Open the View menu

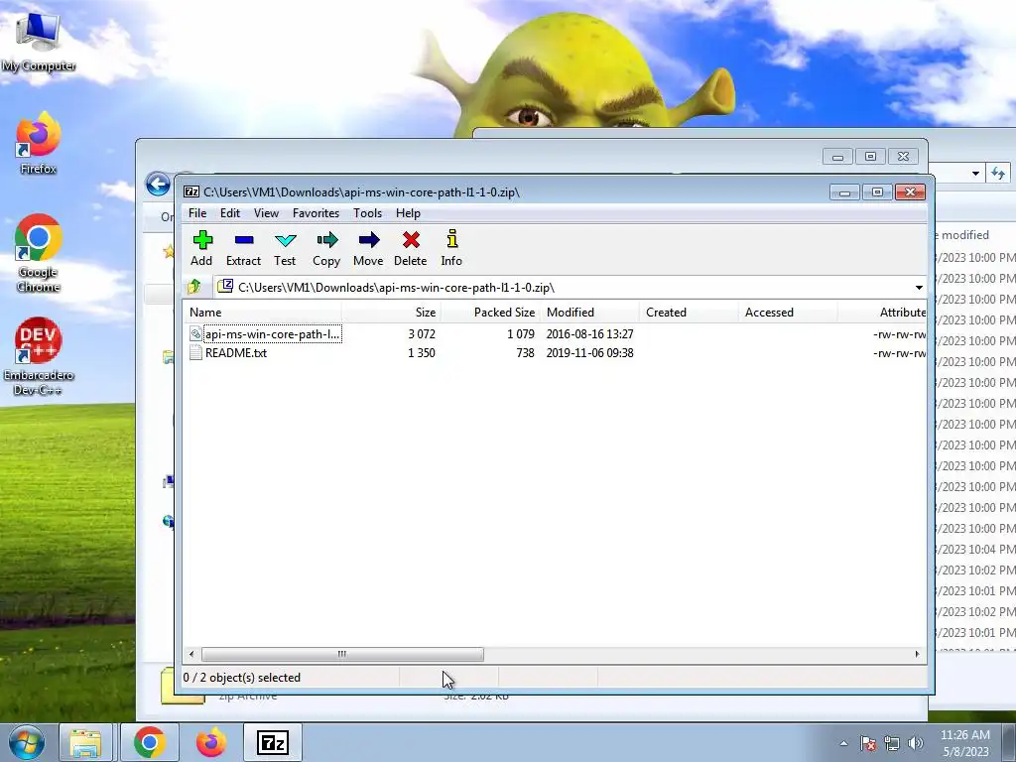coord(266,213)
